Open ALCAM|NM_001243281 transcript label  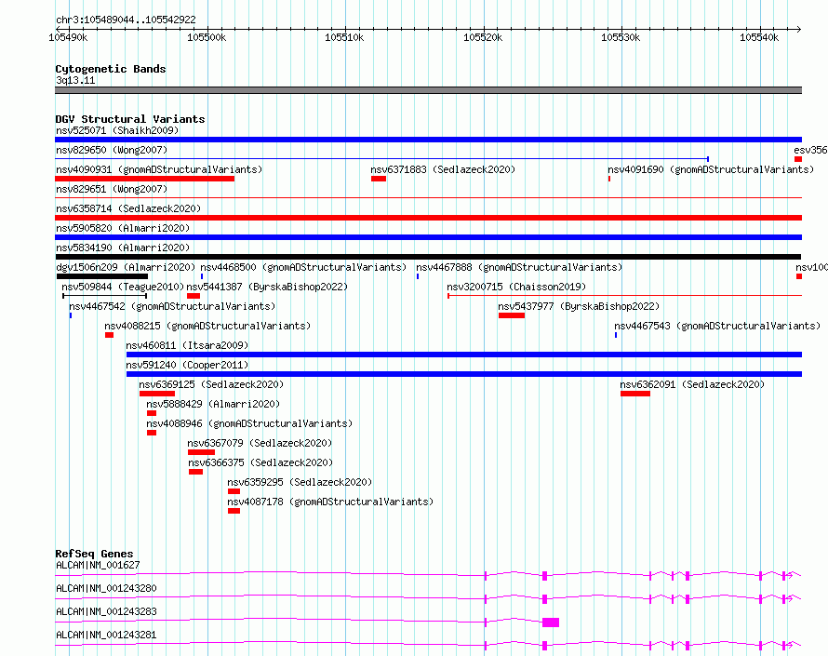point(106,635)
